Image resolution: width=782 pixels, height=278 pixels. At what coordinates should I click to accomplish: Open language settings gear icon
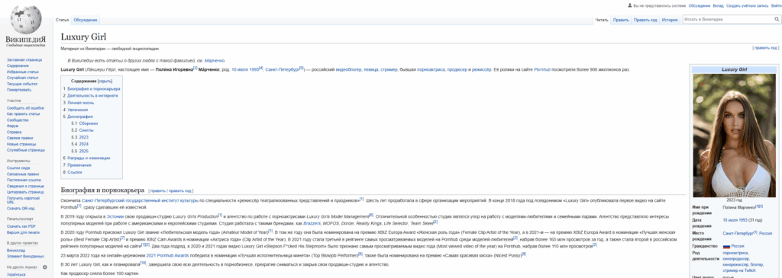45,267
